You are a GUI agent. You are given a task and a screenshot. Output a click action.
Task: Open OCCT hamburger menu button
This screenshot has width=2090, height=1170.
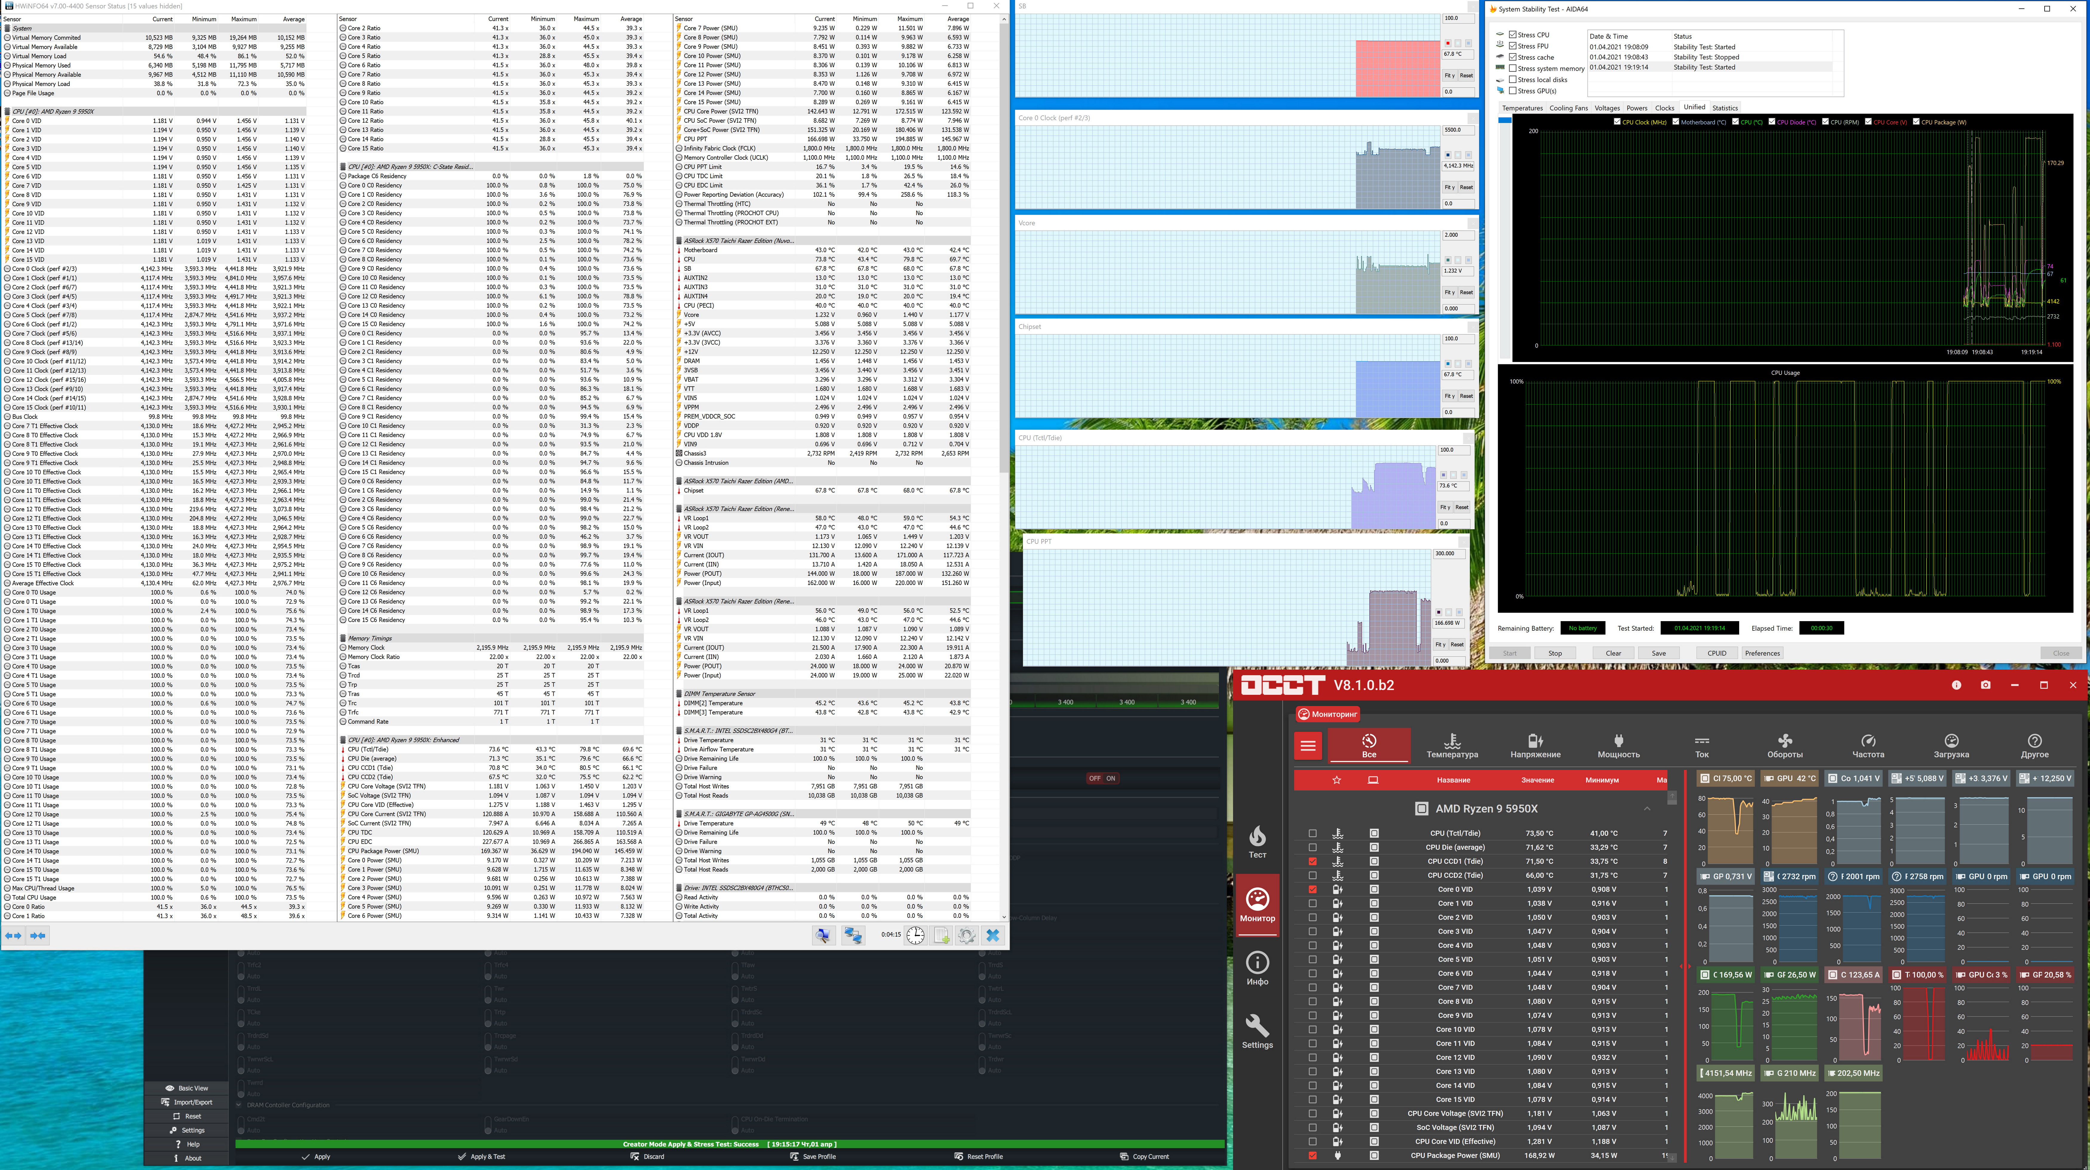pos(1308,745)
